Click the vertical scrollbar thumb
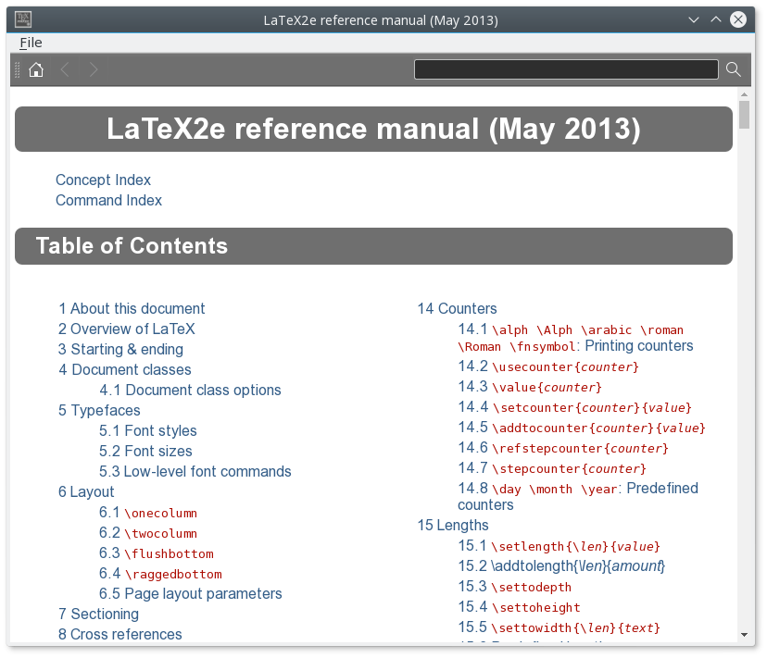The width and height of the screenshot is (767, 658). [744, 115]
